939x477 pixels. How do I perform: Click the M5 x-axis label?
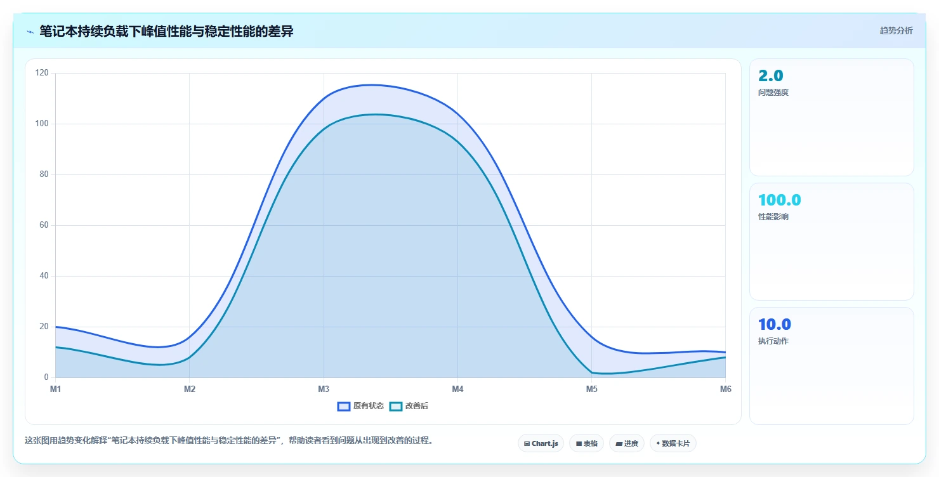(591, 389)
